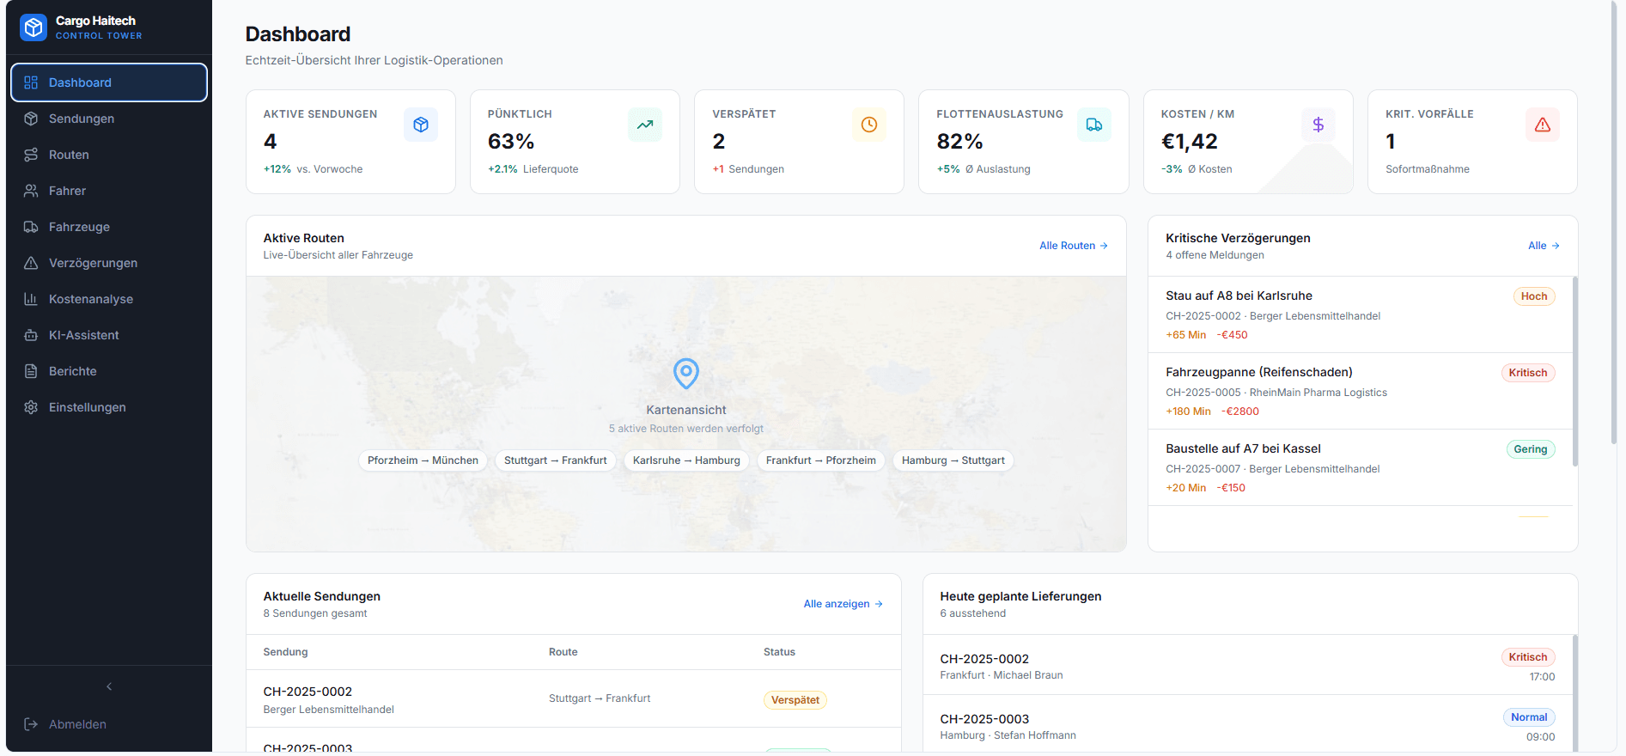Click the Kostenanalyse chart icon in sidebar

[31, 299]
